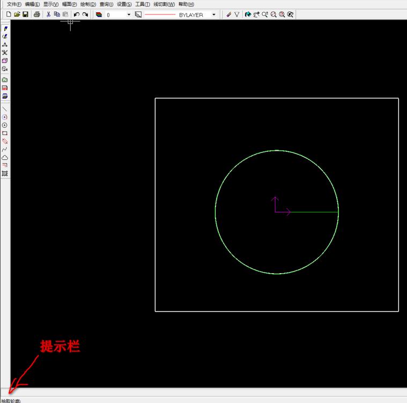Open the 线切割(W) menu

[x=164, y=4]
